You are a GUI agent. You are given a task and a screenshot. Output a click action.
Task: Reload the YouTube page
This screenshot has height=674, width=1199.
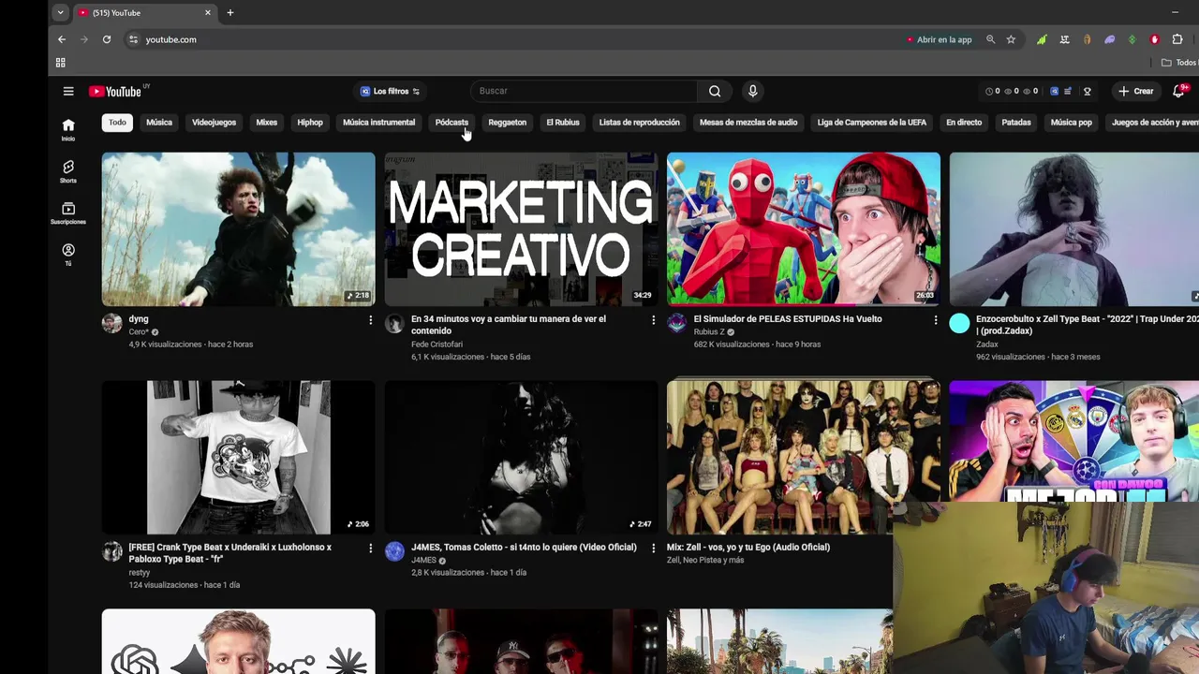click(x=107, y=39)
